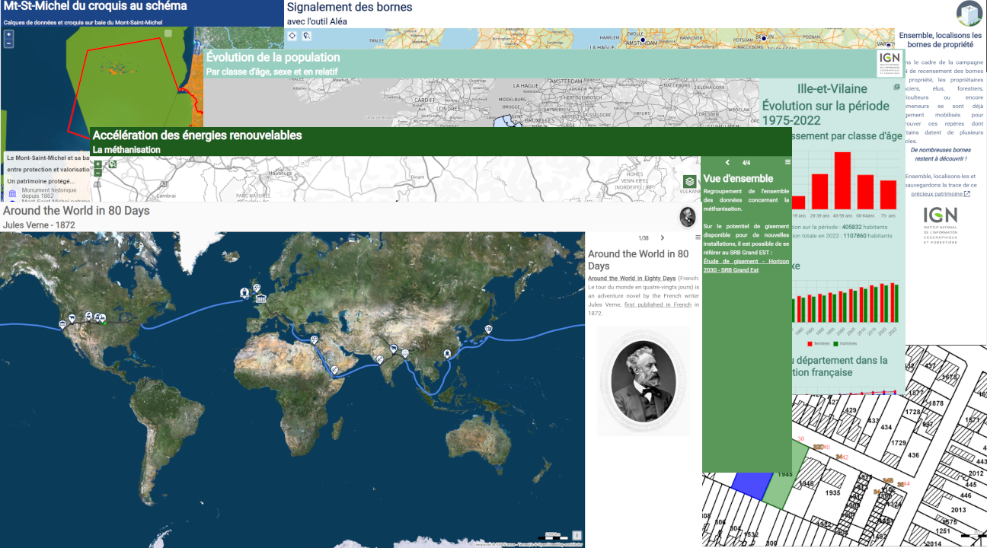Open the search tool in Signalement des bornes

[x=306, y=35]
